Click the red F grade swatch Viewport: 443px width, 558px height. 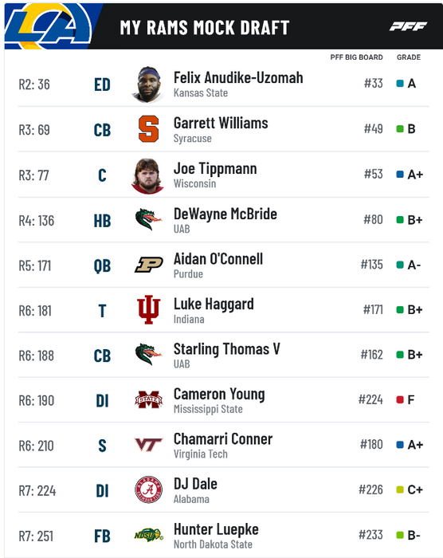[x=400, y=399]
